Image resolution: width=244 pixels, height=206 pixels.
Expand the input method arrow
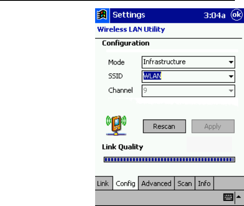tap(239, 197)
